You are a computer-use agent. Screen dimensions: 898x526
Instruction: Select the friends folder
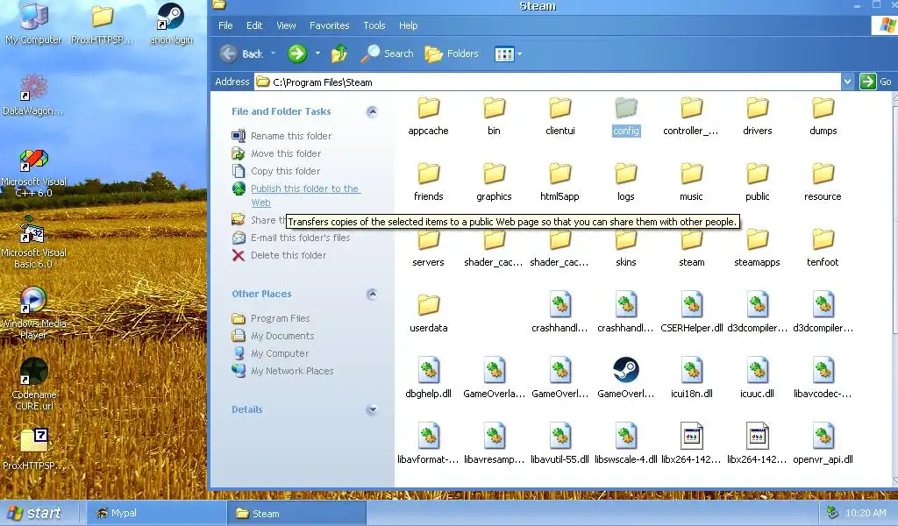coord(428,182)
